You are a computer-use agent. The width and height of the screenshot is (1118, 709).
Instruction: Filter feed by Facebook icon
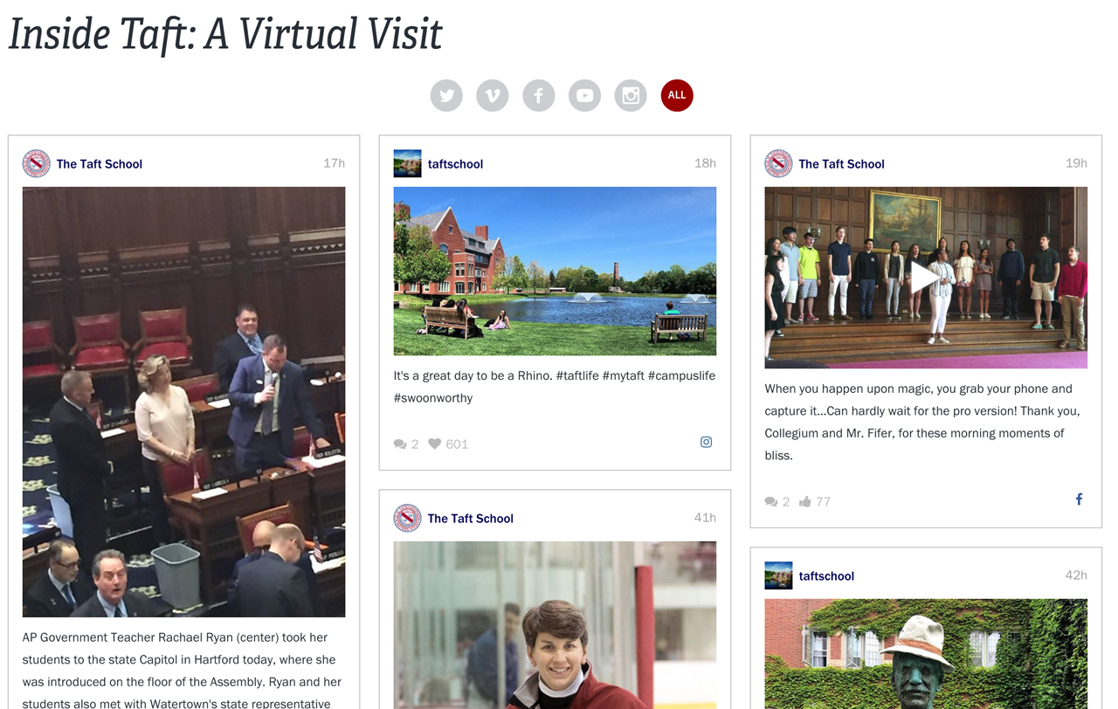(x=539, y=95)
